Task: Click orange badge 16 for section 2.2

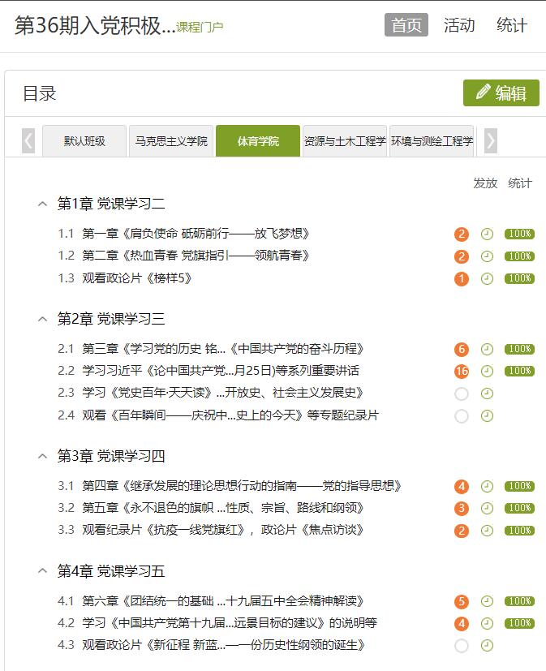Action: [462, 372]
